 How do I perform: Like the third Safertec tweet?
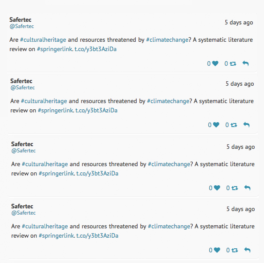click(x=217, y=188)
